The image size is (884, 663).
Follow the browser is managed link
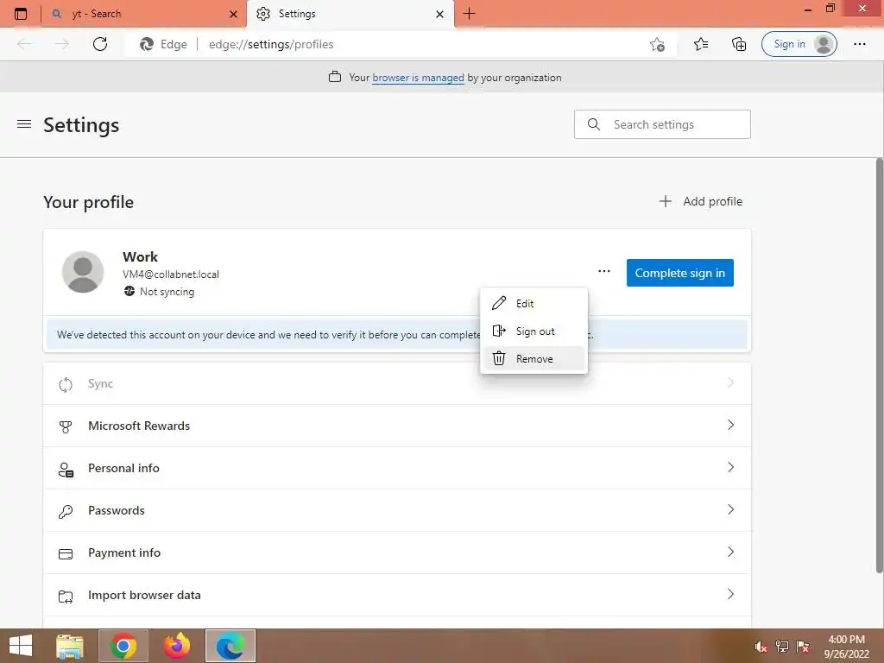[x=418, y=78]
